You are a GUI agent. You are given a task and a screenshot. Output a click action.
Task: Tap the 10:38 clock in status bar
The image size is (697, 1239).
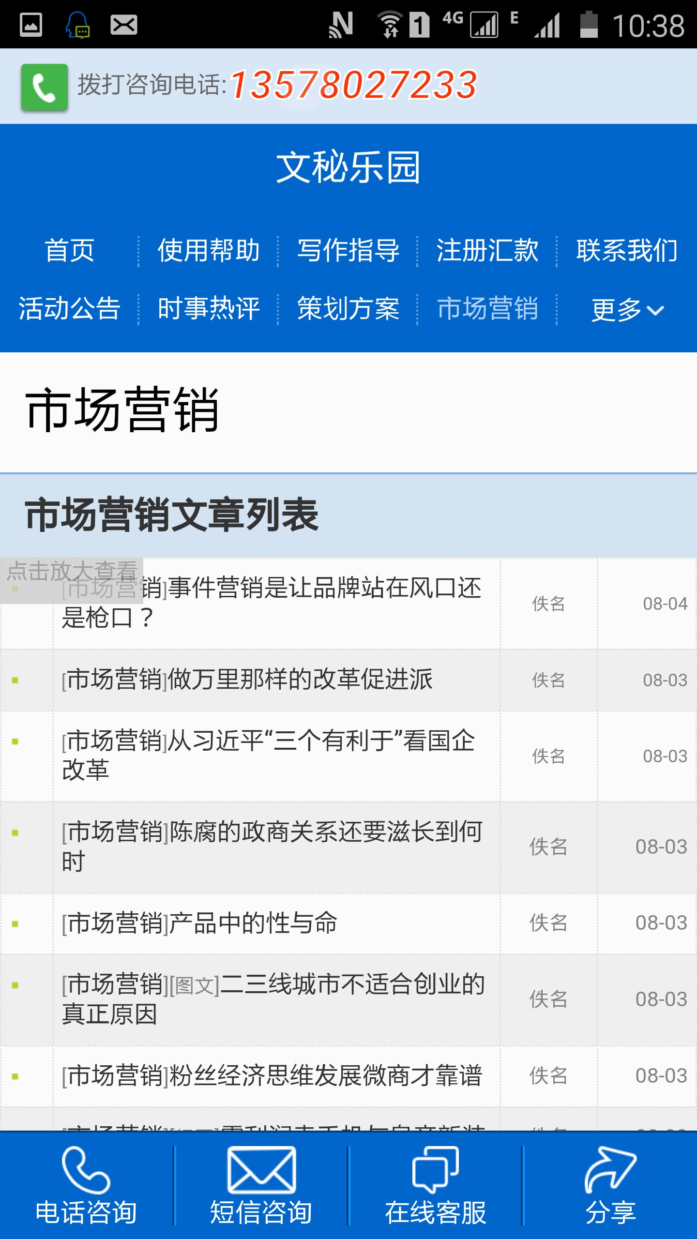click(649, 25)
